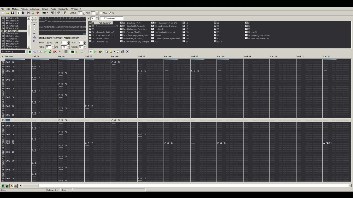The width and height of the screenshot is (353, 198).
Task: Click the first wrench tools icon
Action: tap(58, 13)
